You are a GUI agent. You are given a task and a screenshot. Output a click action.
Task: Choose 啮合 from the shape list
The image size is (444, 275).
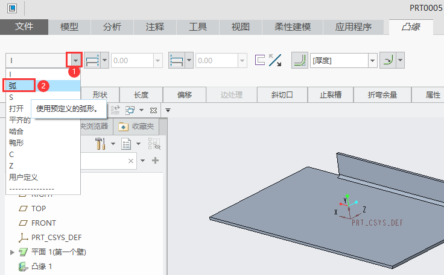[43, 132]
